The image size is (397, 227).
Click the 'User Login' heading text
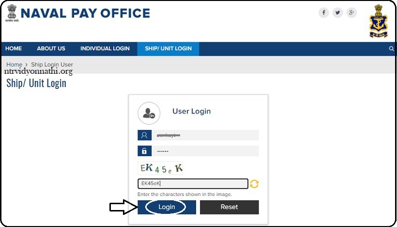pyautogui.click(x=191, y=112)
